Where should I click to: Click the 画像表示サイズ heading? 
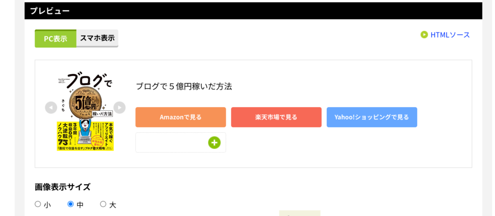62,187
